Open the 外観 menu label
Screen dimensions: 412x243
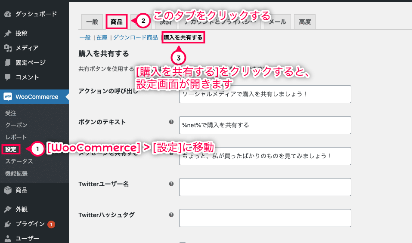pyautogui.click(x=21, y=209)
